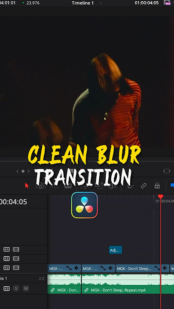This screenshot has width=174, height=309.
Task: Click link icon on Don't Sleep, Repeat.mp4 audio
Action: pyautogui.click(x=86, y=290)
